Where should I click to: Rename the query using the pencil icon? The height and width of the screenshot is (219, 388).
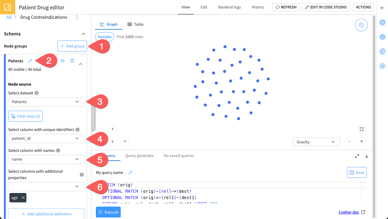point(130,172)
